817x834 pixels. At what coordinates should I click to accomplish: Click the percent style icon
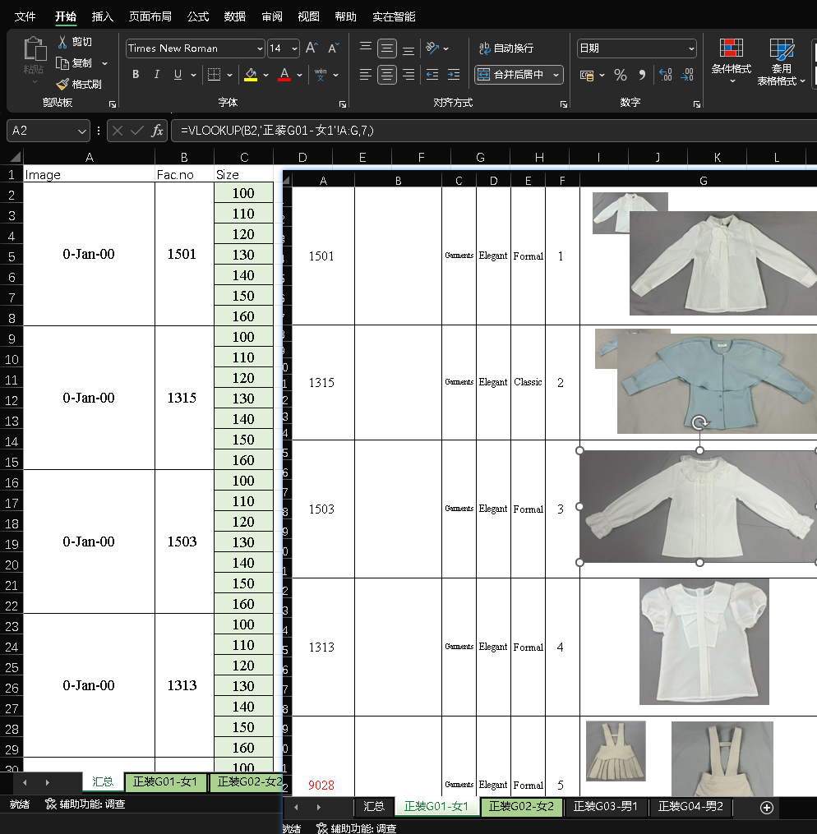621,76
